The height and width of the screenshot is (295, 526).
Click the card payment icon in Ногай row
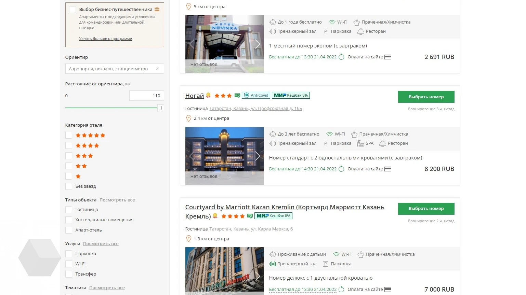(388, 169)
